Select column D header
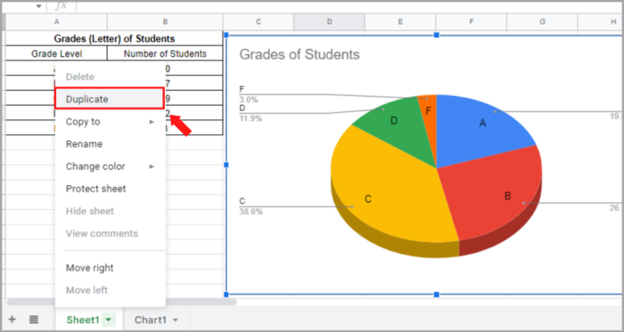Image resolution: width=624 pixels, height=332 pixels. [330, 22]
